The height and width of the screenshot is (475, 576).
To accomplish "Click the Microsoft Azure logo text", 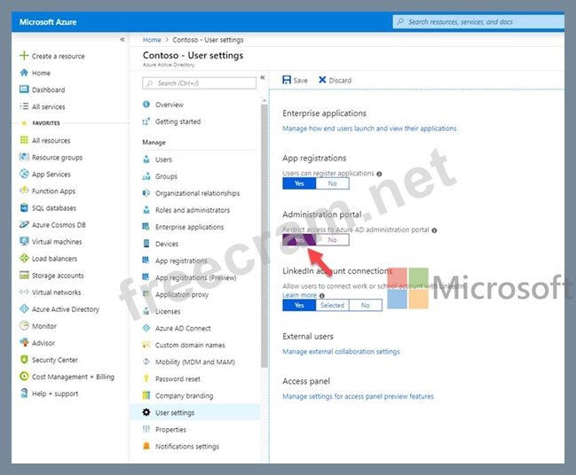I will tap(48, 22).
